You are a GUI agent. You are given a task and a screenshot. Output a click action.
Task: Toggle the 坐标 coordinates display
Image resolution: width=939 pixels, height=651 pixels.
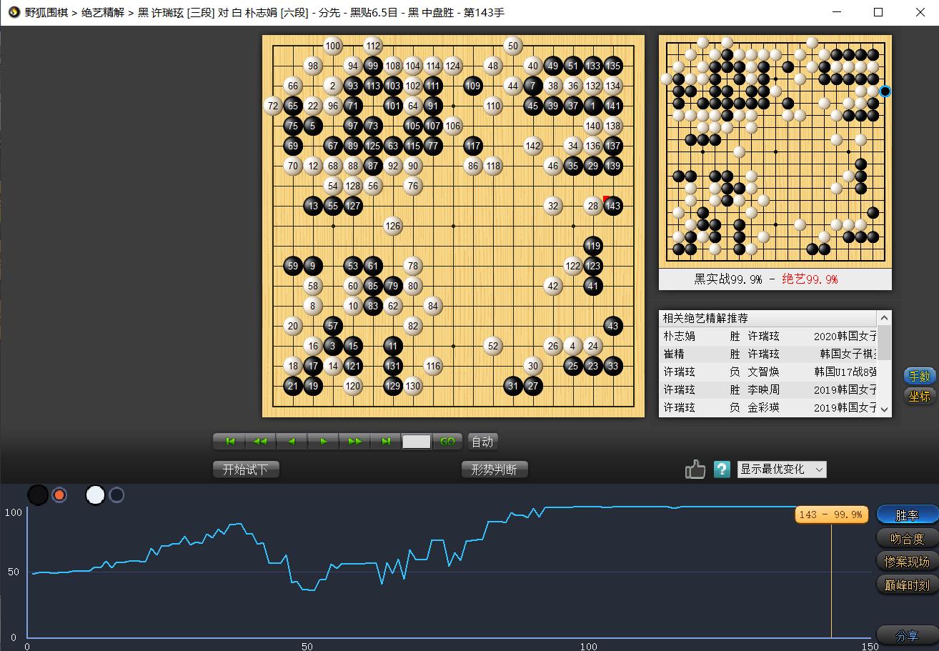[x=918, y=396]
